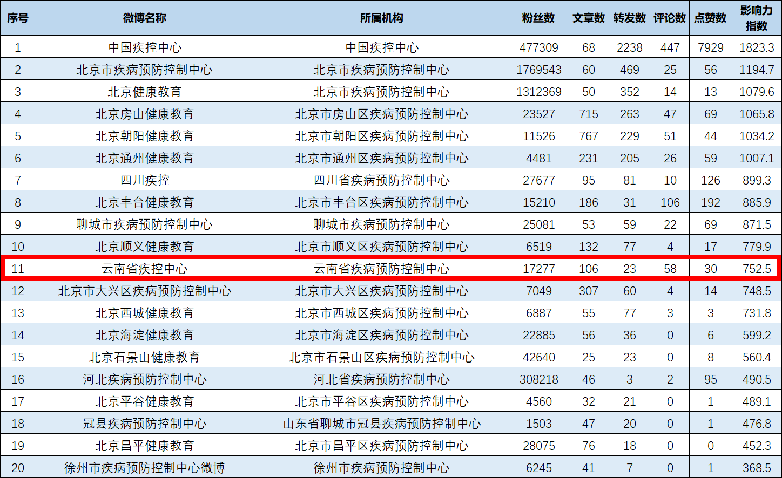
Task: Select the 云南省疾控中心 name cell
Action: 145,269
